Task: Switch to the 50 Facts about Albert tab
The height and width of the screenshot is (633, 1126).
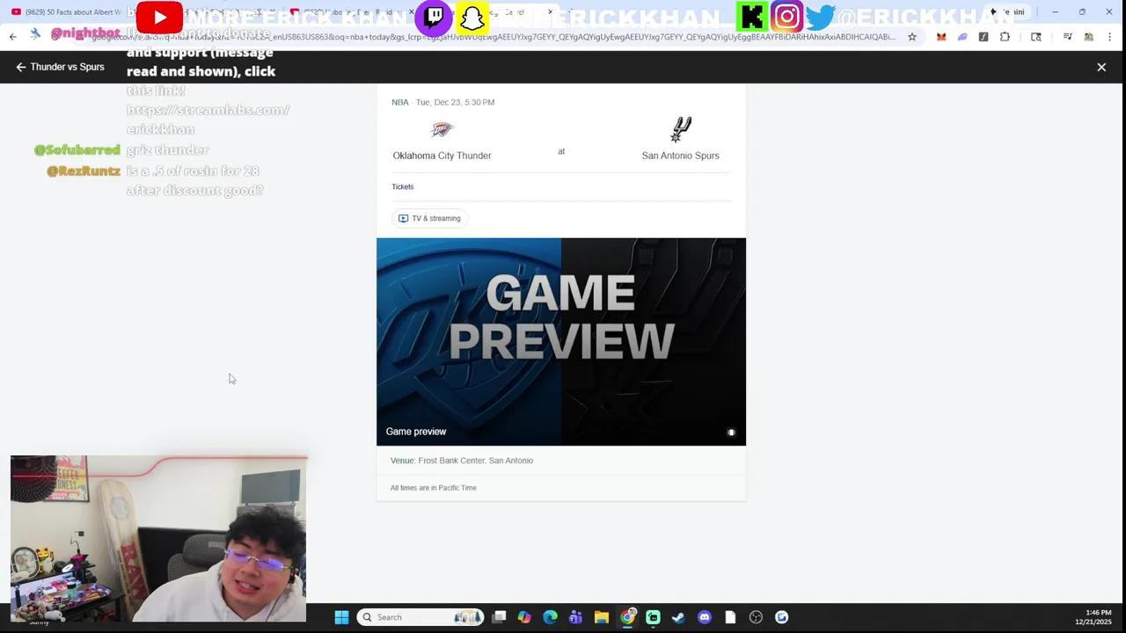Action: point(66,12)
